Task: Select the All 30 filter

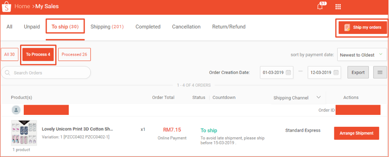Action: tap(9, 54)
